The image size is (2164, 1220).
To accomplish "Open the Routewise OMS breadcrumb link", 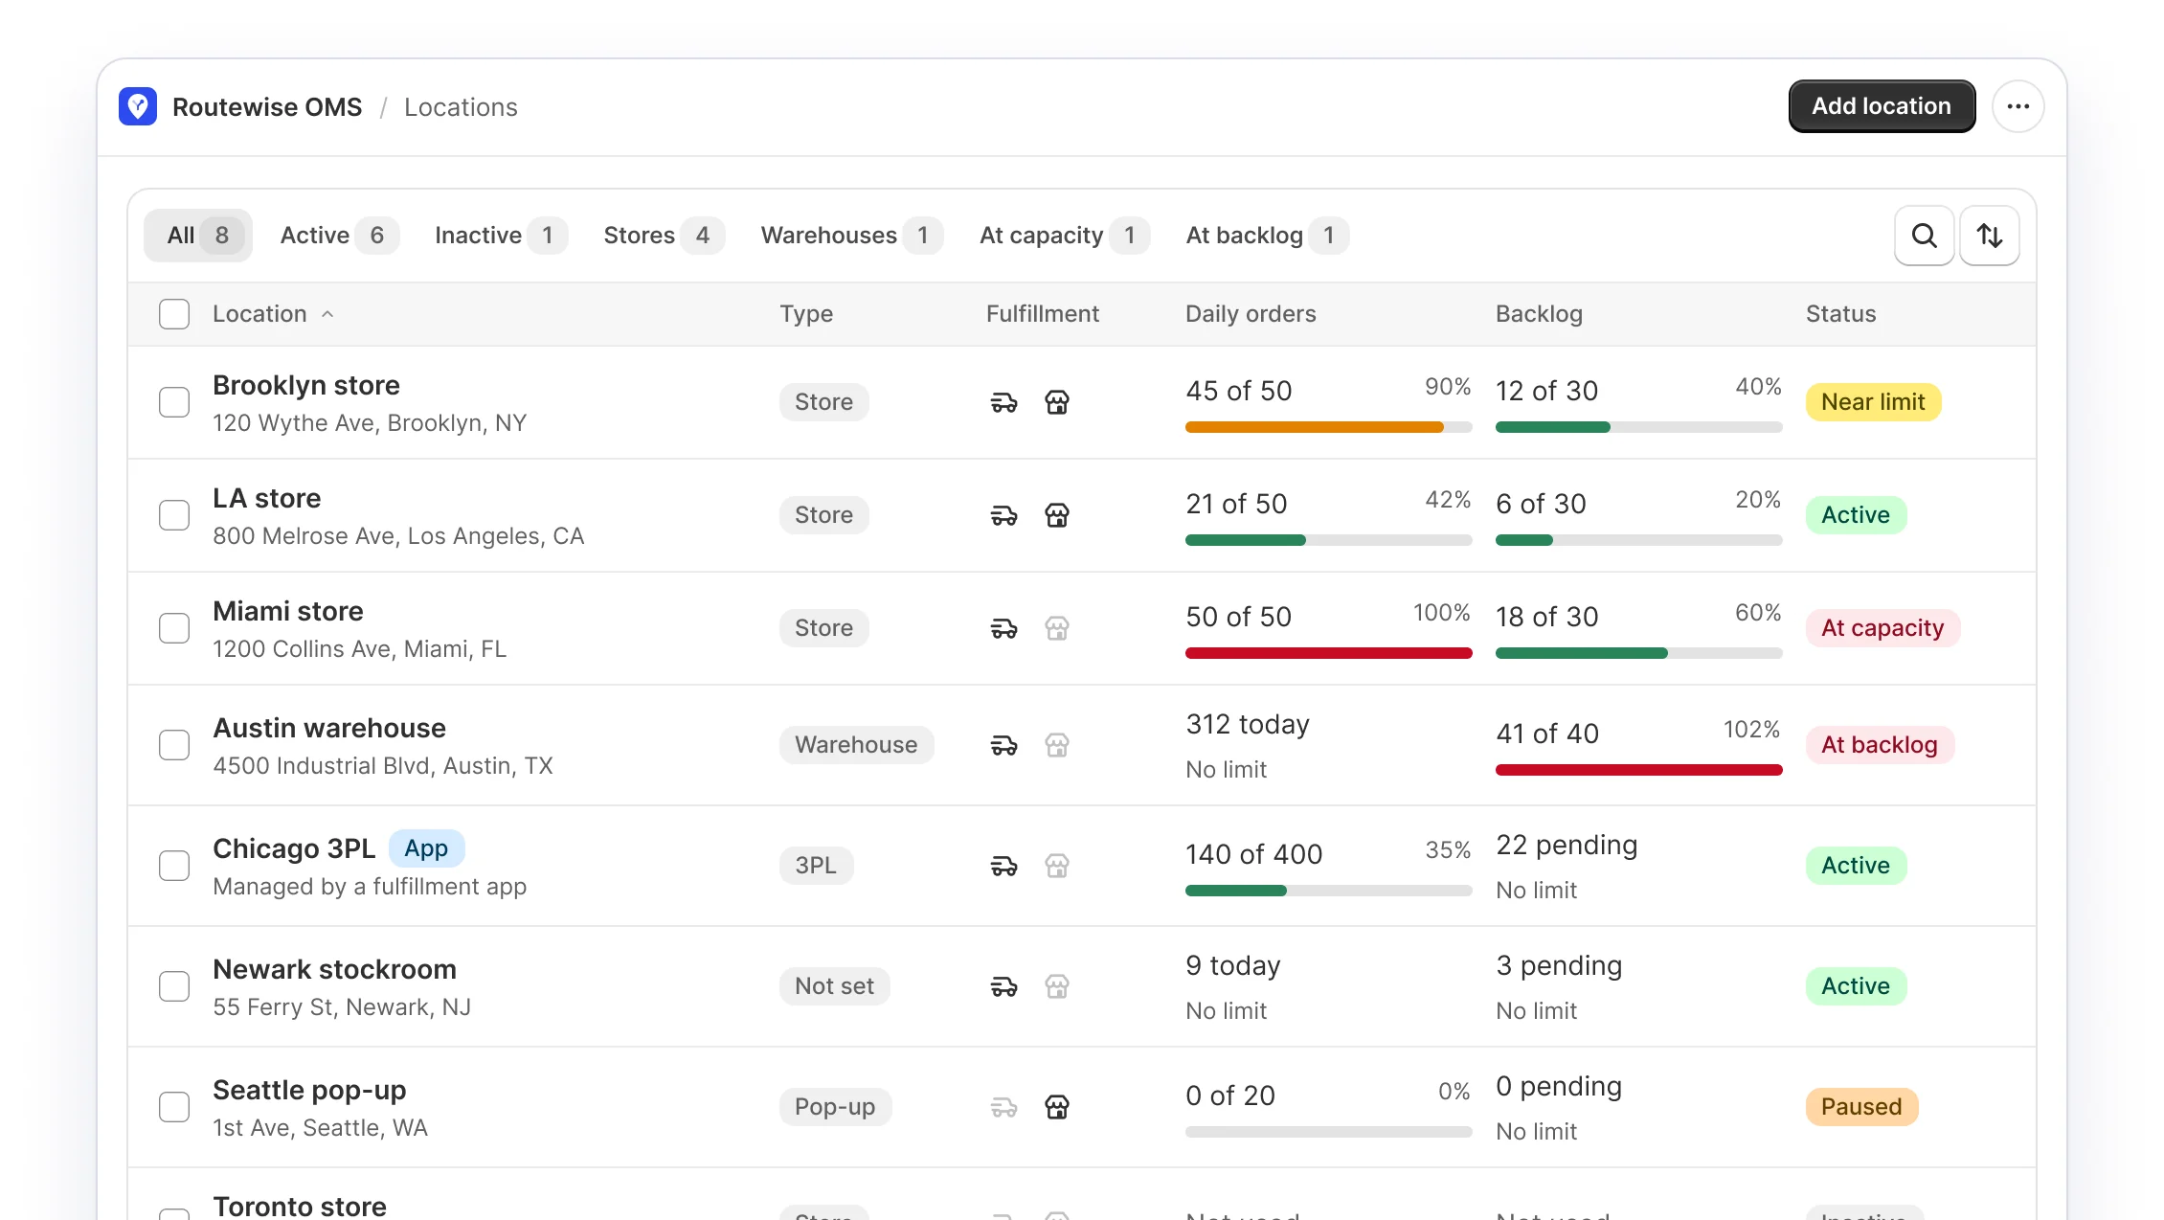I will 267,107.
